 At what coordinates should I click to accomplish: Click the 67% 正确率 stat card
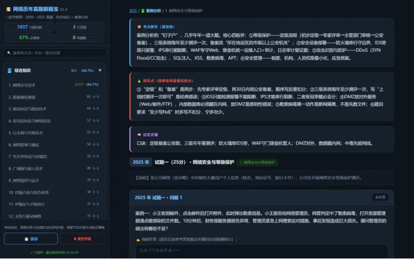pos(30,37)
